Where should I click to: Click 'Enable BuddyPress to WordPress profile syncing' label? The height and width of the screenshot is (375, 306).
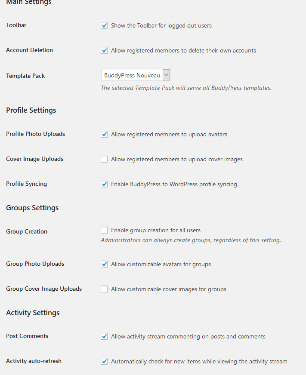click(x=174, y=184)
